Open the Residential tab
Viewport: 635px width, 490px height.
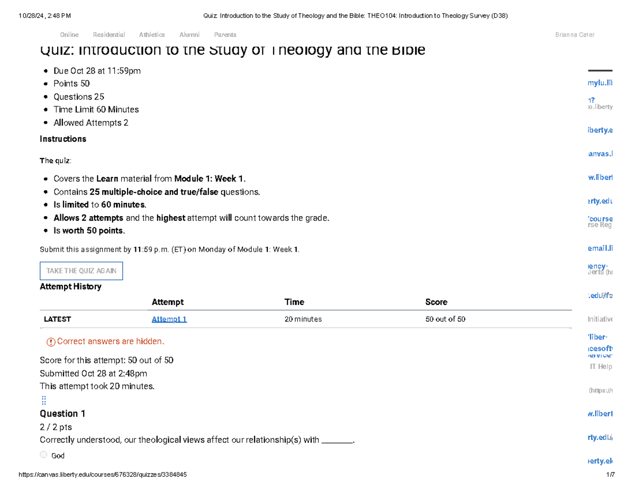click(x=109, y=35)
